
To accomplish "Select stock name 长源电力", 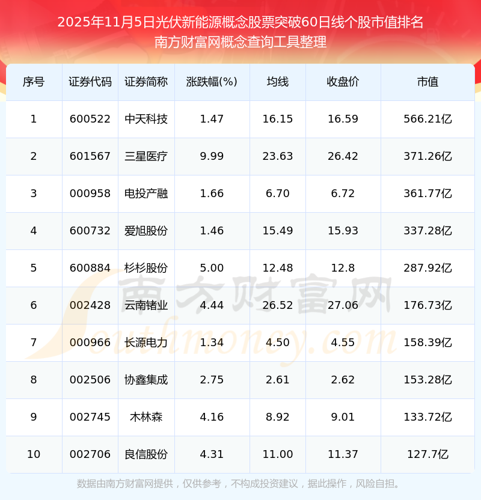I will tap(146, 343).
